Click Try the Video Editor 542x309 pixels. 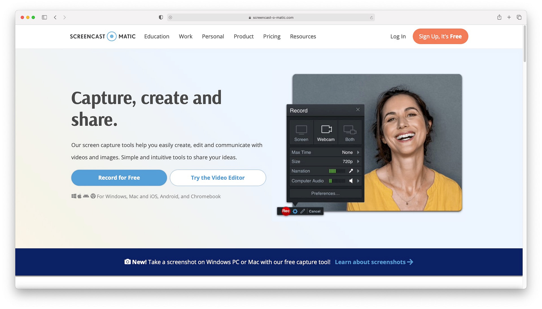tap(218, 177)
